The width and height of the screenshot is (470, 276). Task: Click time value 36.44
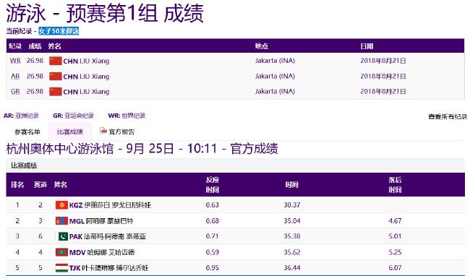[x=292, y=267]
